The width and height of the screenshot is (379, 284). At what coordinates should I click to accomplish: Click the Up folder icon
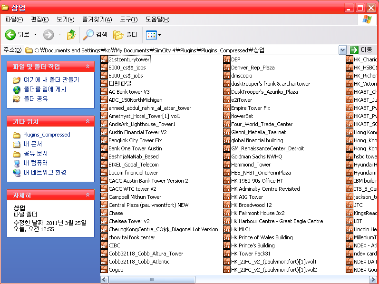[x=71, y=35]
